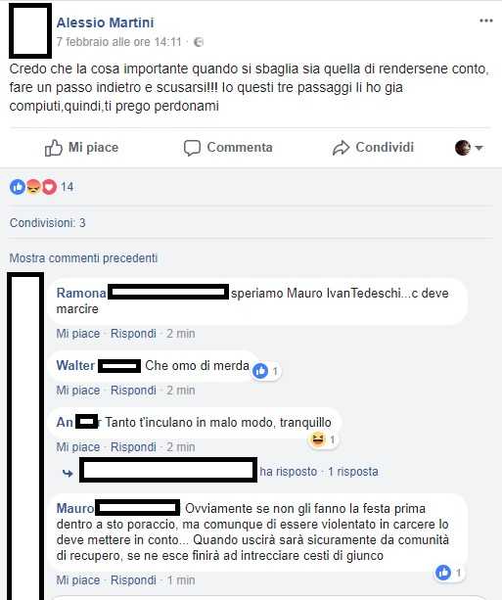Click Mi piace under Walter's comment
502x600 pixels.
78,391
